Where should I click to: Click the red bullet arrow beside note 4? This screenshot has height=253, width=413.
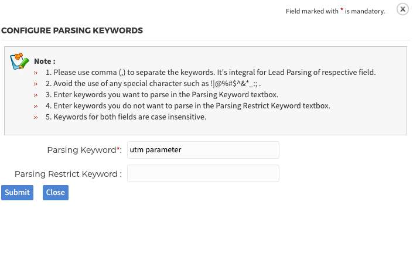[36, 107]
